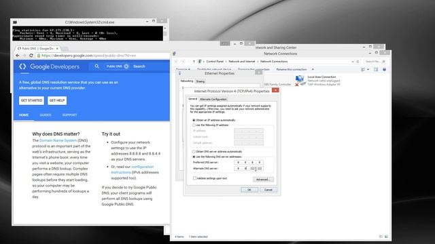Click Search on Google Developers header

(139, 66)
